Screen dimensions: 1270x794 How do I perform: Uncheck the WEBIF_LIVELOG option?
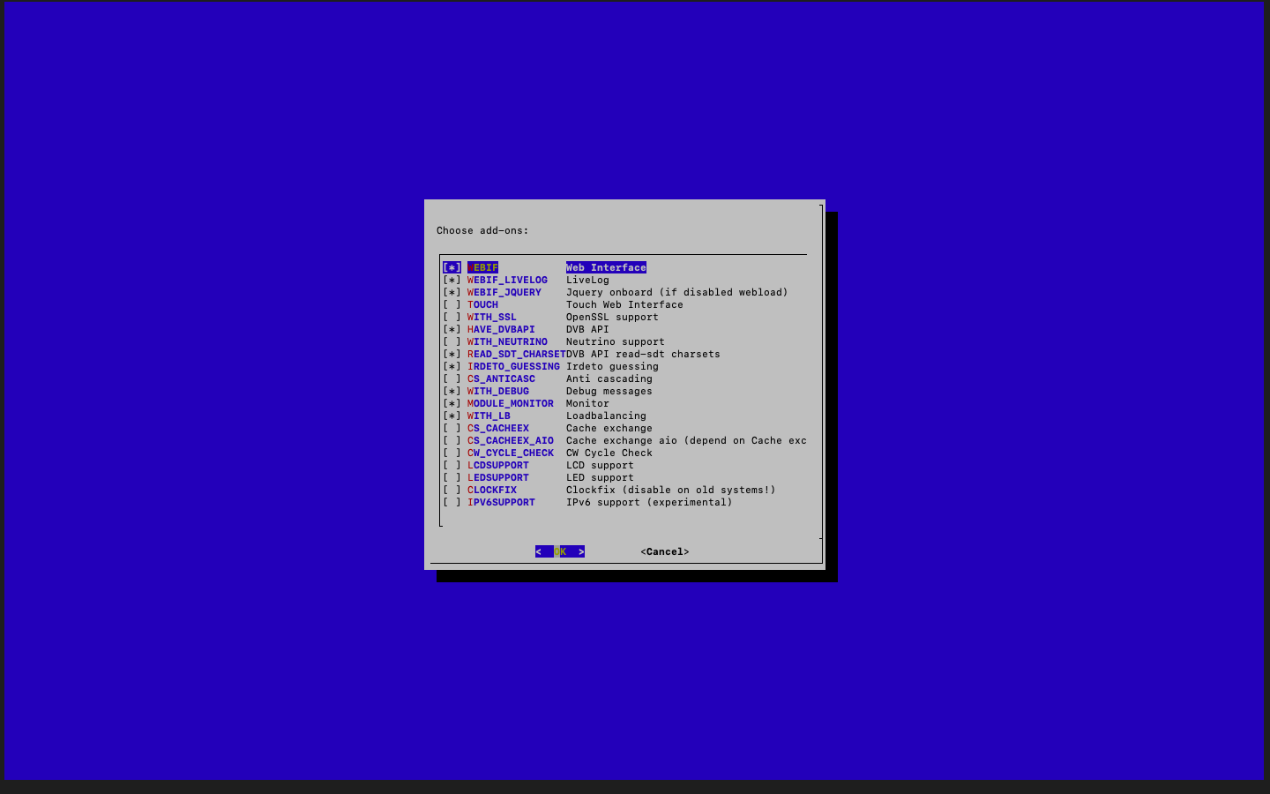[x=452, y=280]
